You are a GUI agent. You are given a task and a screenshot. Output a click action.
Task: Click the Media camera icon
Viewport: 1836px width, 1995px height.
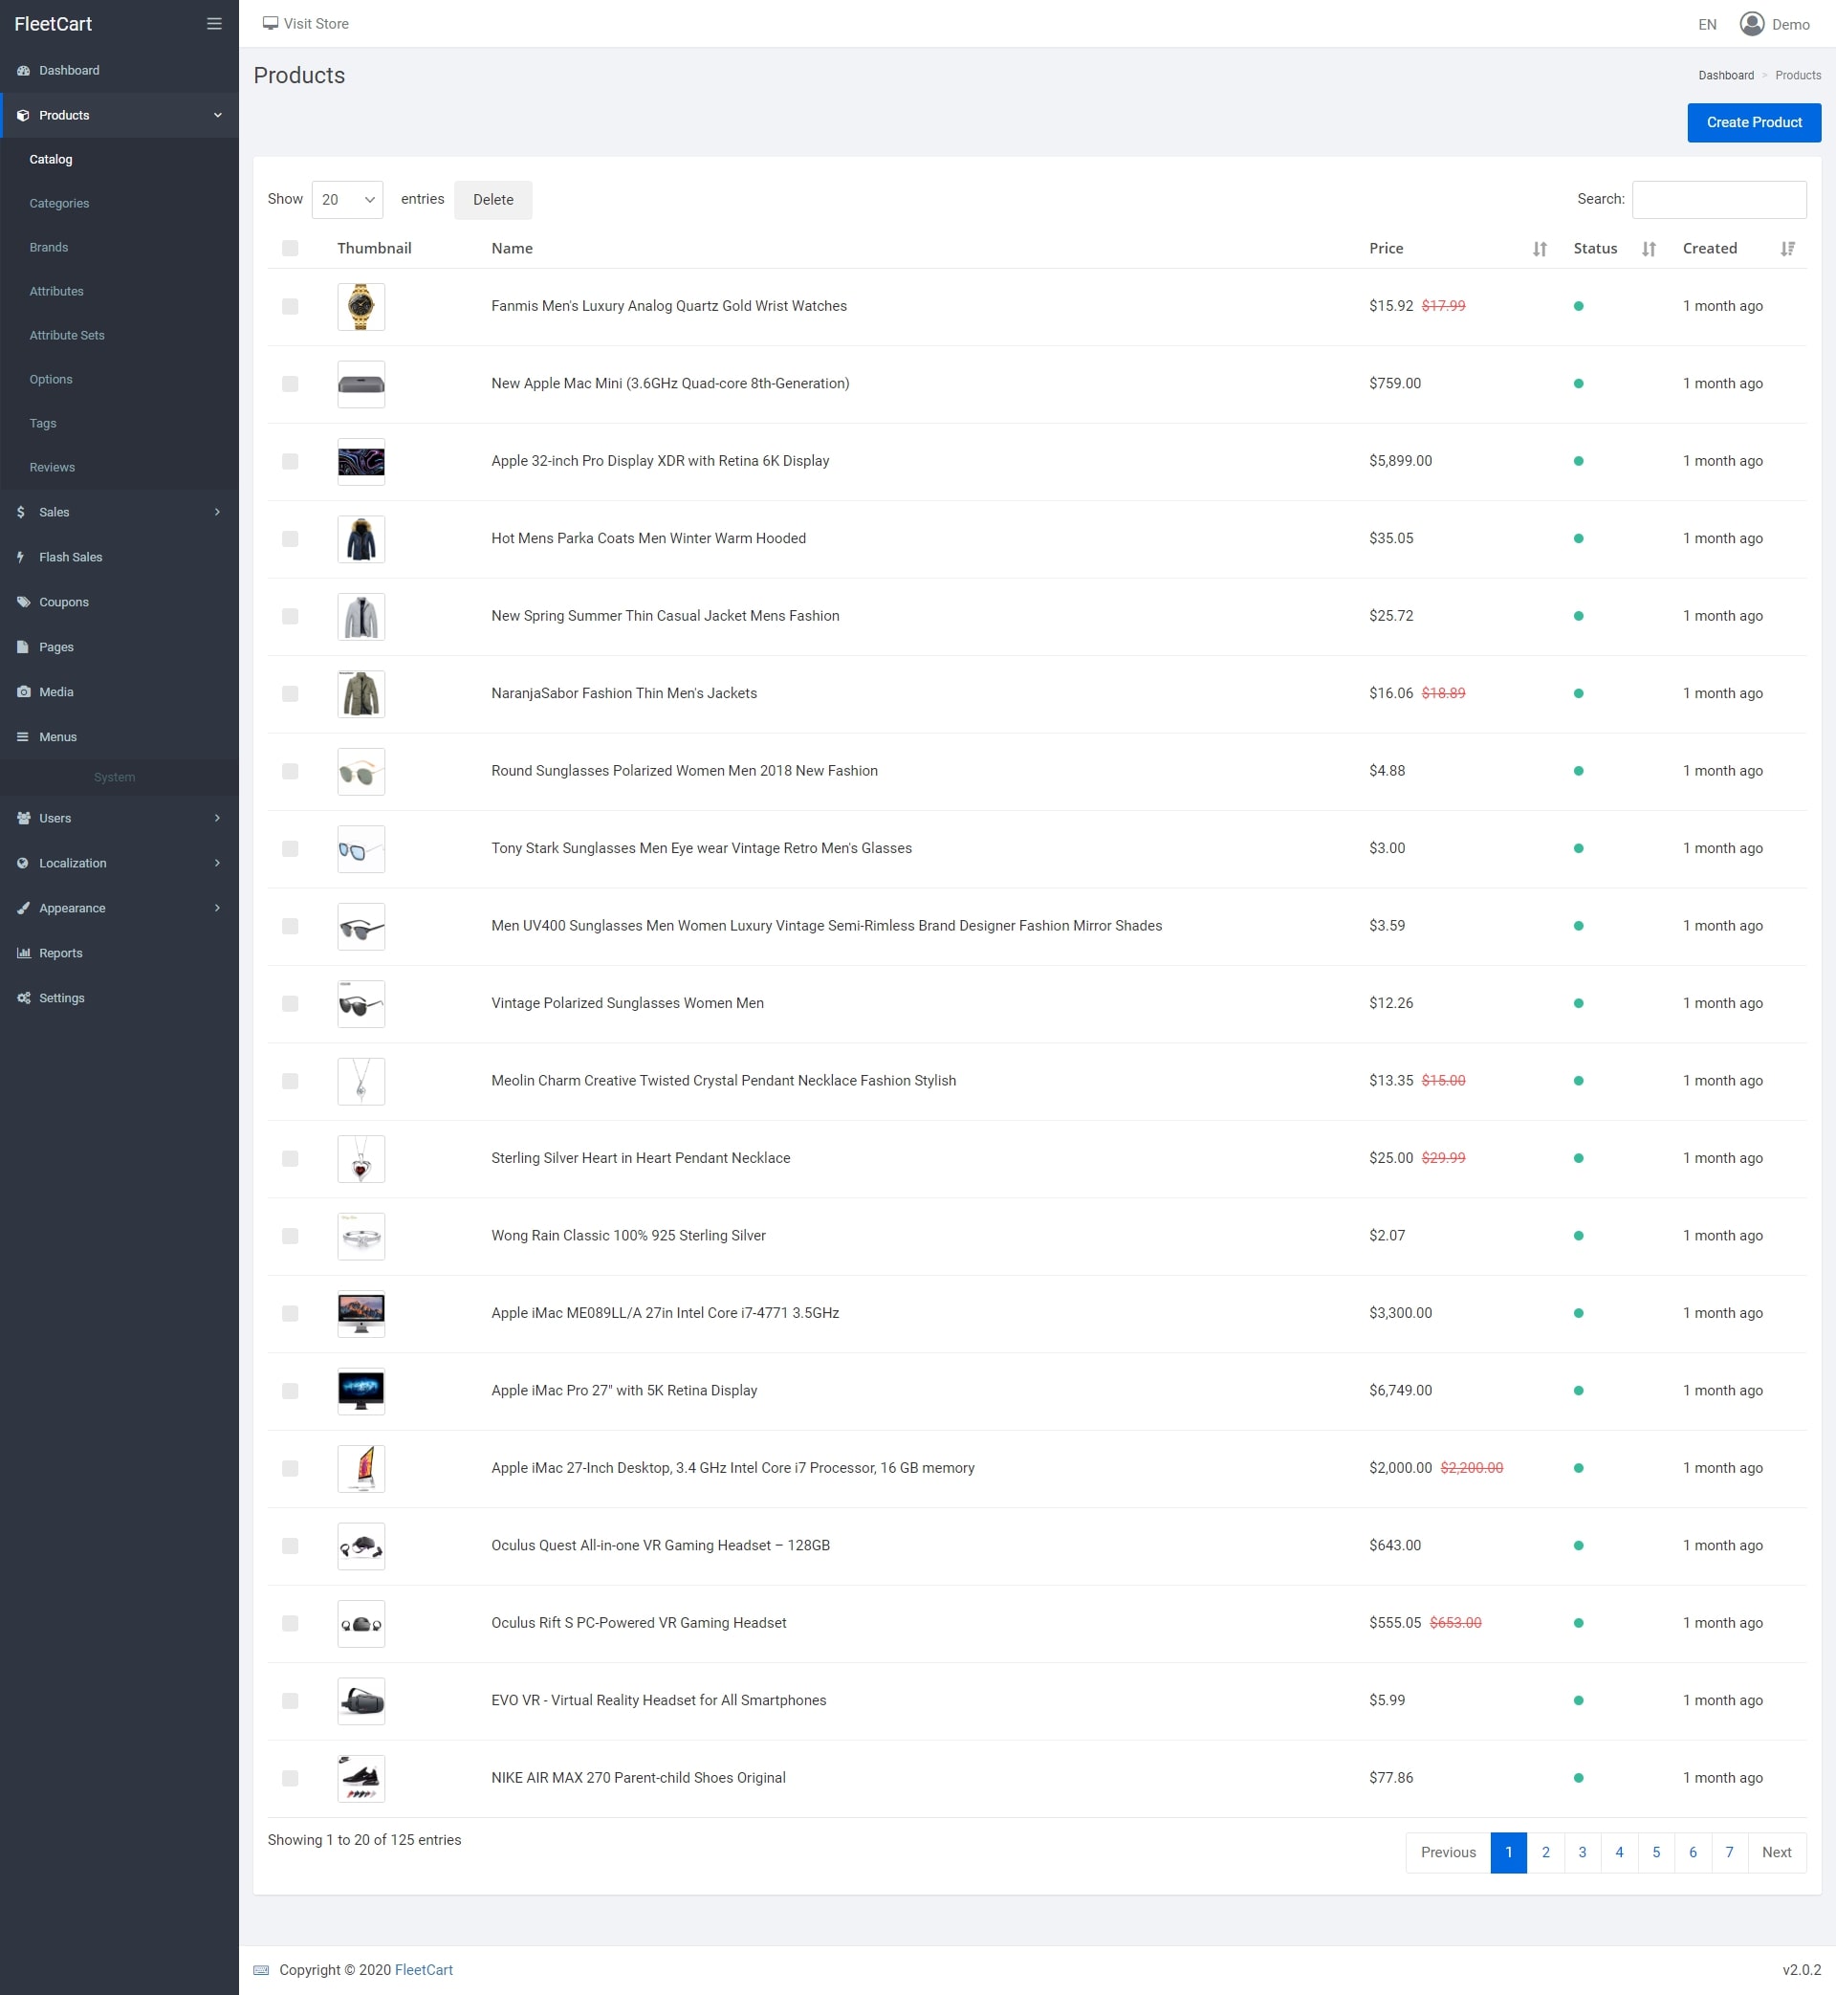(x=23, y=691)
